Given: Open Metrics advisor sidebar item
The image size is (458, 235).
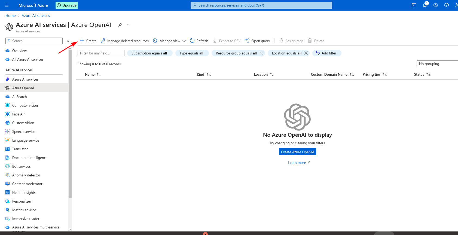Looking at the screenshot, I should [x=34, y=210].
